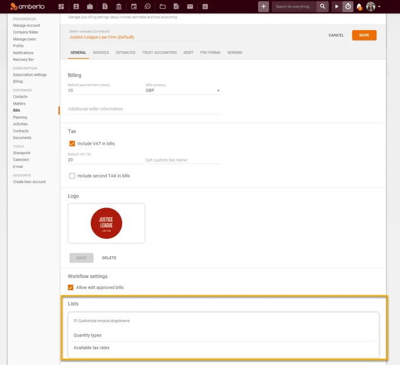Open the reports chart icon
This screenshot has width=400, height=365.
coord(205,6)
